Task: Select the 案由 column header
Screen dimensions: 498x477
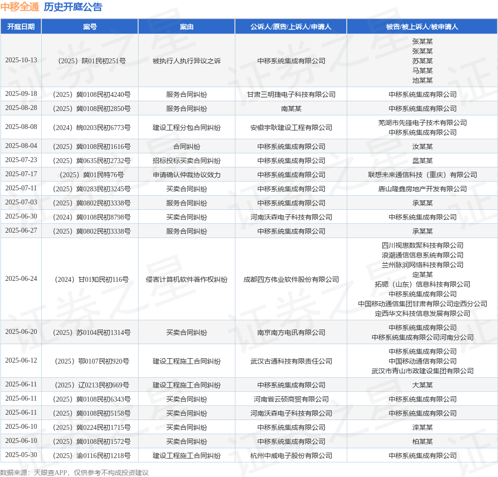Action: coord(186,27)
